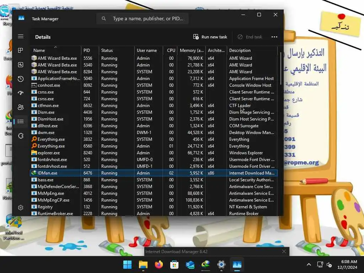This screenshot has width=364, height=273.
Task: Open Microsoft Store from the taskbar
Action: [x=174, y=264]
